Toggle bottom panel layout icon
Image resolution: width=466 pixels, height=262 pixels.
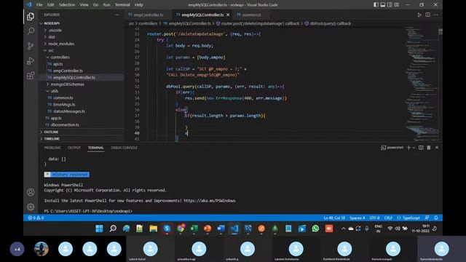[383, 5]
